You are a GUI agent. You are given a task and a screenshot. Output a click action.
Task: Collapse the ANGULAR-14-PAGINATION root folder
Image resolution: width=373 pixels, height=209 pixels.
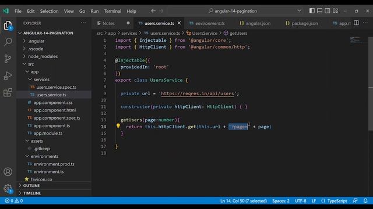pos(54,33)
